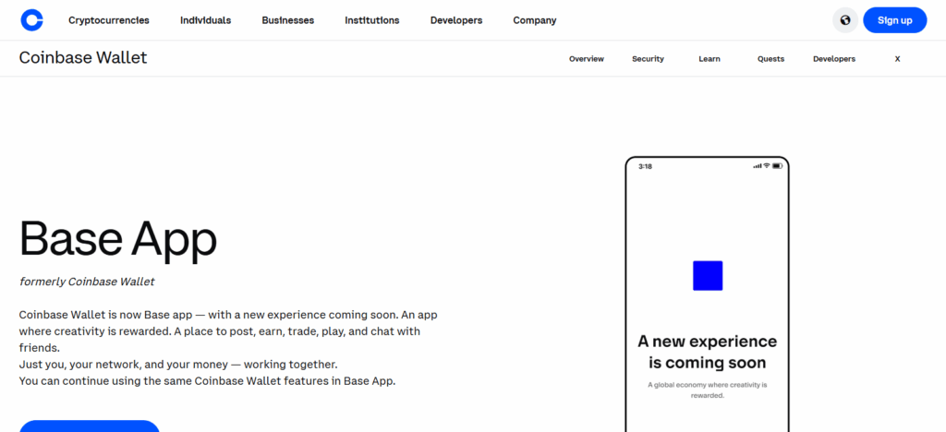The height and width of the screenshot is (432, 946).
Task: Click "A new experience is coming soon" text
Action: coord(707,352)
